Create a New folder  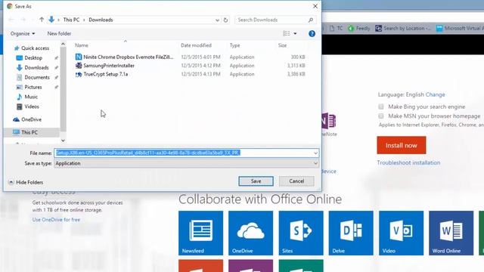coord(59,33)
